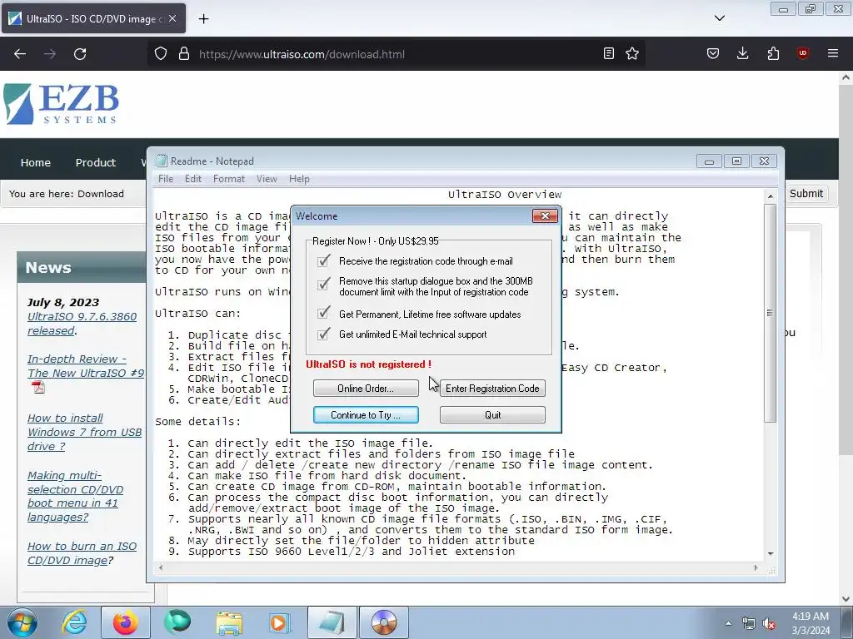
Task: Toggle 'Receive the registration code through e-mail' checkbox
Action: (x=324, y=260)
